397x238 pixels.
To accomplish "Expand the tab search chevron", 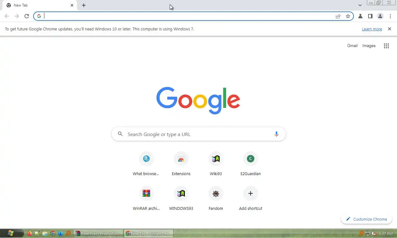I will tap(360, 5).
